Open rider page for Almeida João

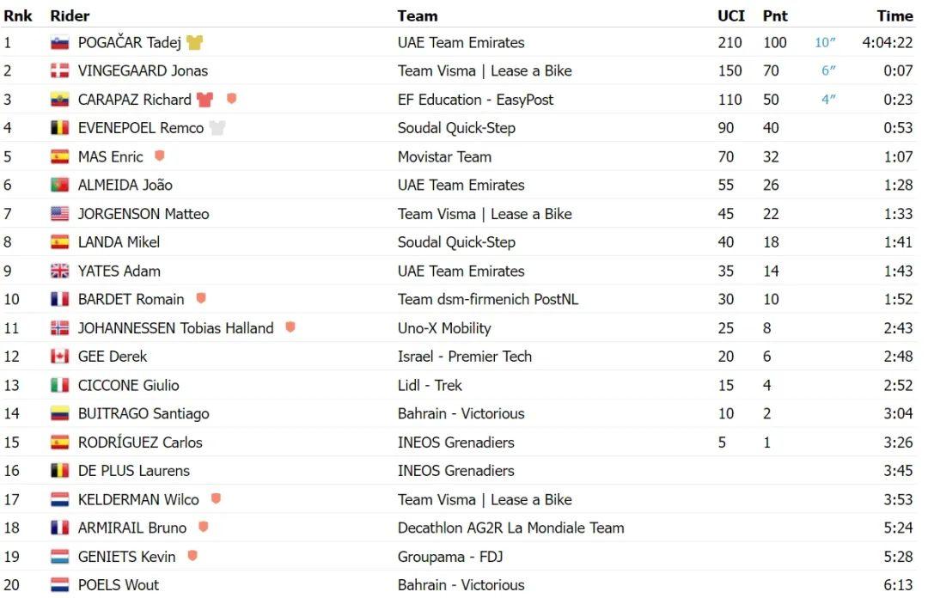point(125,185)
